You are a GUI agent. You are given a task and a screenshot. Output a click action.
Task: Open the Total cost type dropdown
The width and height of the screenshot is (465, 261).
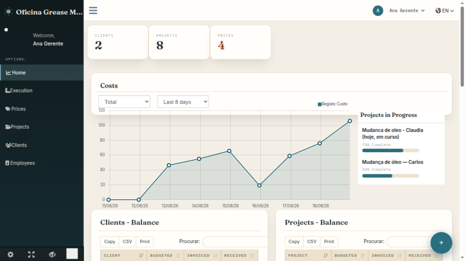(124, 102)
